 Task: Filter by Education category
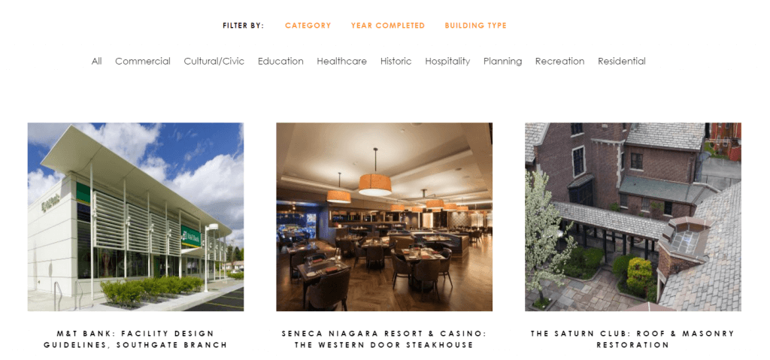click(x=280, y=62)
